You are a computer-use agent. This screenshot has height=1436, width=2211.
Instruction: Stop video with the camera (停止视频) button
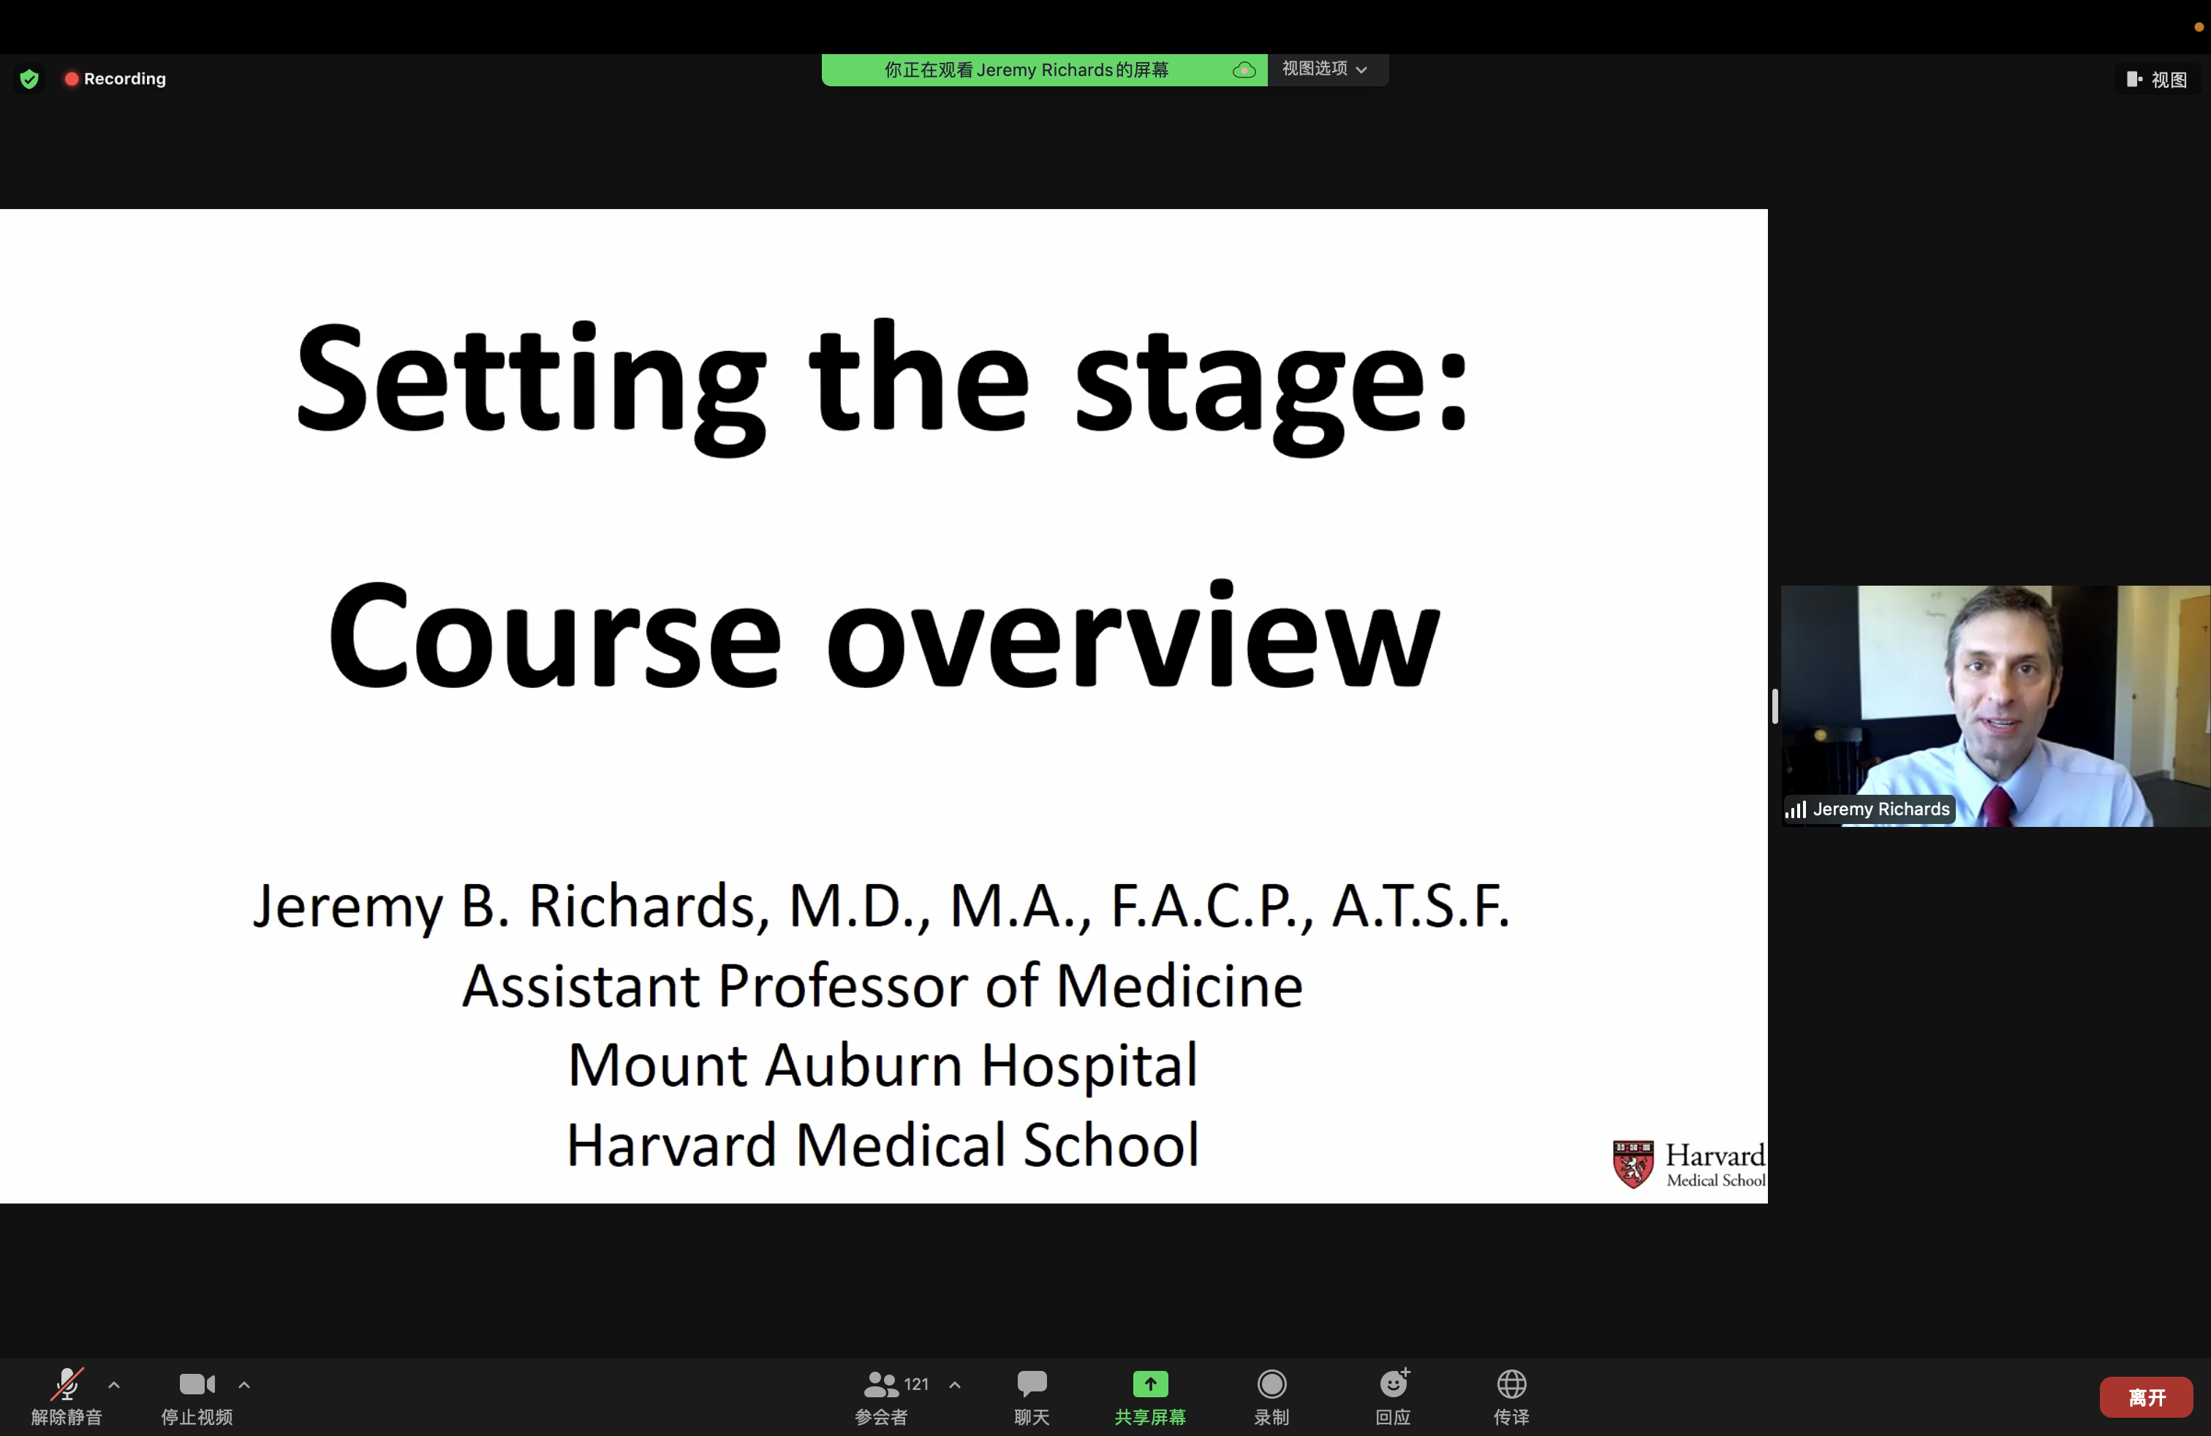click(197, 1396)
